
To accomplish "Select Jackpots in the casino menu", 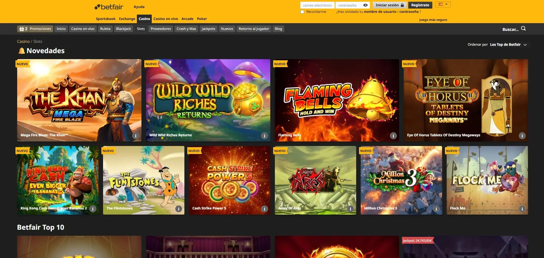I will click(208, 29).
